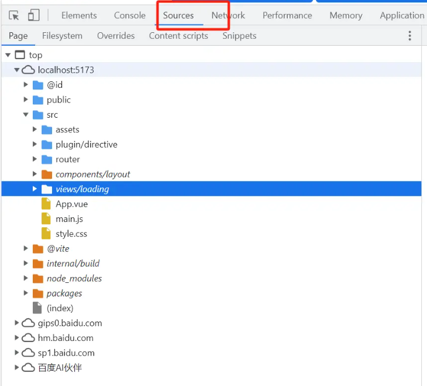Click the views/loading folder icon

[x=47, y=189]
